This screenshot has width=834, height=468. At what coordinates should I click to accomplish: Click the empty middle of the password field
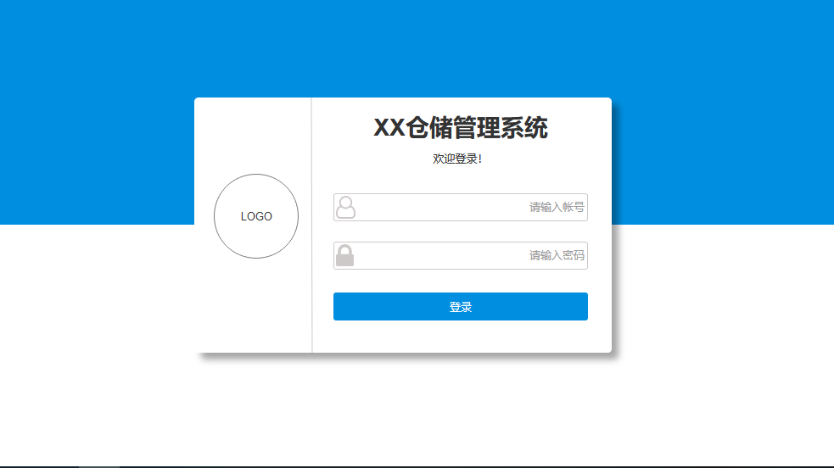[x=441, y=255]
